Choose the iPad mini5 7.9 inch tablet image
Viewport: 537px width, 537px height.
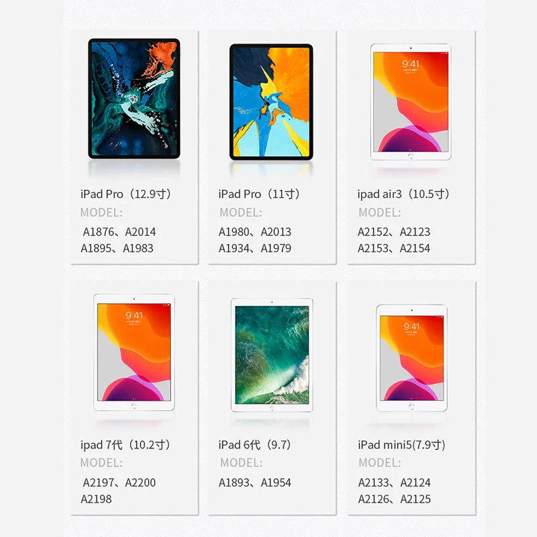411,358
